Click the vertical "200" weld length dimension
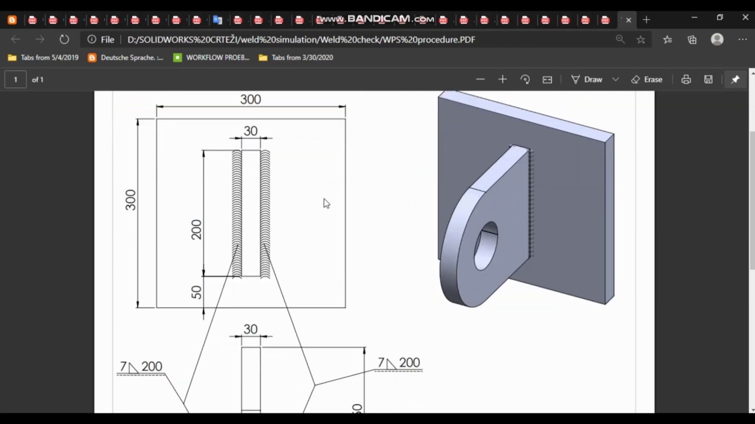Screen dimensions: 755x424 click(196, 230)
